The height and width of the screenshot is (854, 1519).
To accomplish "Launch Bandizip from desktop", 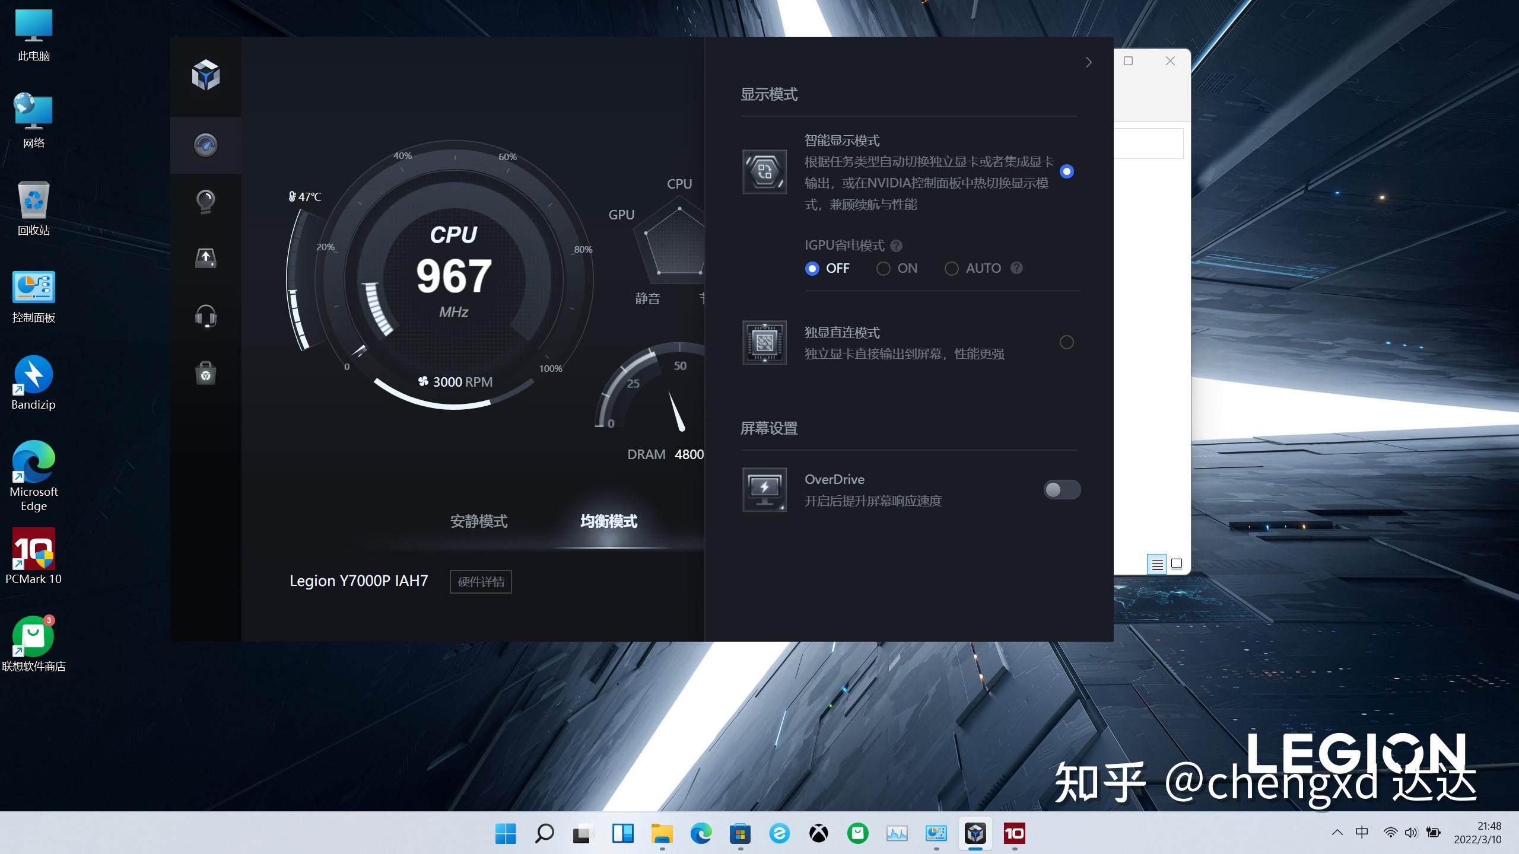I will (x=34, y=383).
